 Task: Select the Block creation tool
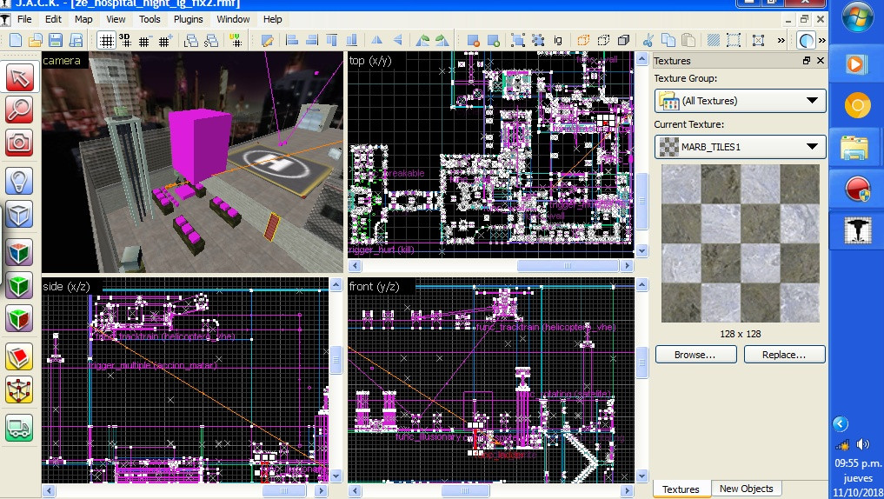[20, 214]
